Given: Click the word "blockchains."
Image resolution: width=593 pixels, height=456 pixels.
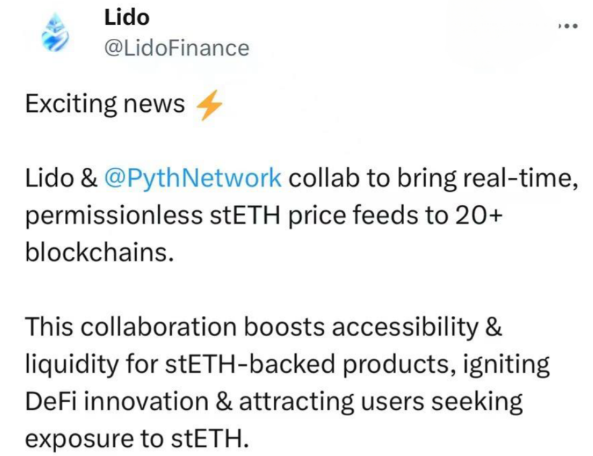Looking at the screenshot, I should 96,253.
